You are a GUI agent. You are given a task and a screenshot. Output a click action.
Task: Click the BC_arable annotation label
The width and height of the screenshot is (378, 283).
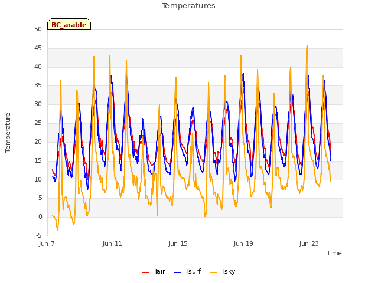click(x=69, y=24)
